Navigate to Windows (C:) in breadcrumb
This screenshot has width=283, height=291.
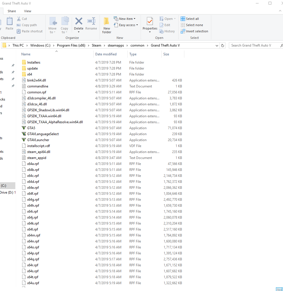click(40, 45)
